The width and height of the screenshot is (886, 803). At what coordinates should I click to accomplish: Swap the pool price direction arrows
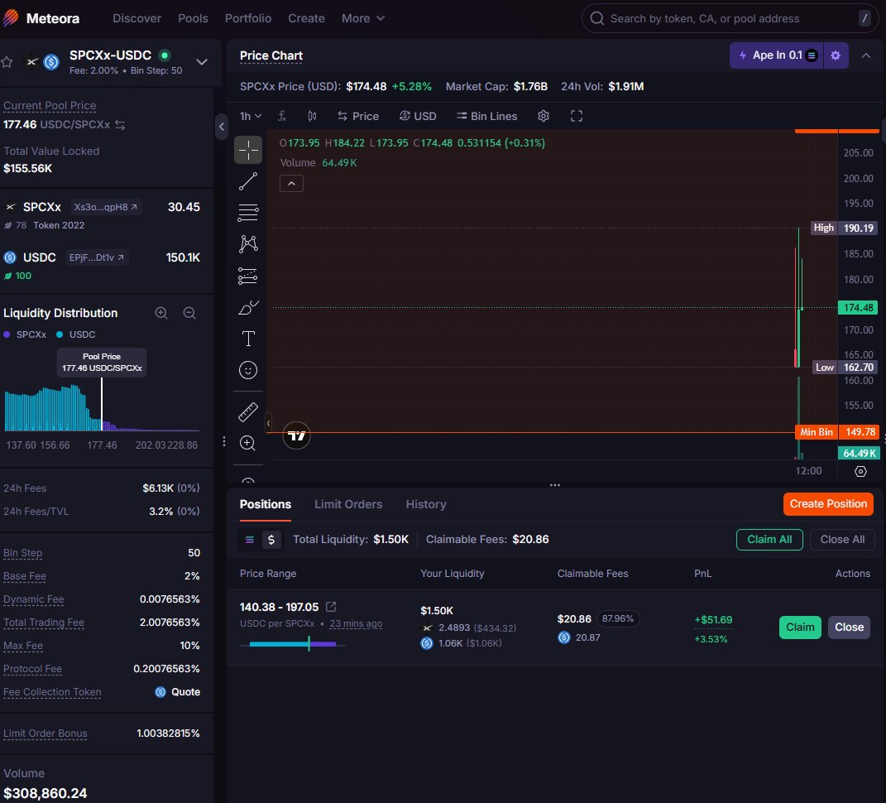pyautogui.click(x=120, y=124)
